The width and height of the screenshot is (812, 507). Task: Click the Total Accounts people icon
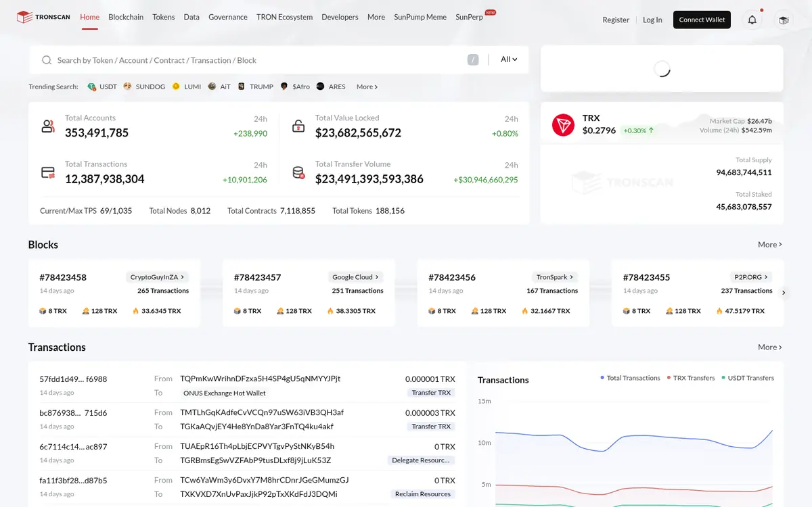point(48,126)
